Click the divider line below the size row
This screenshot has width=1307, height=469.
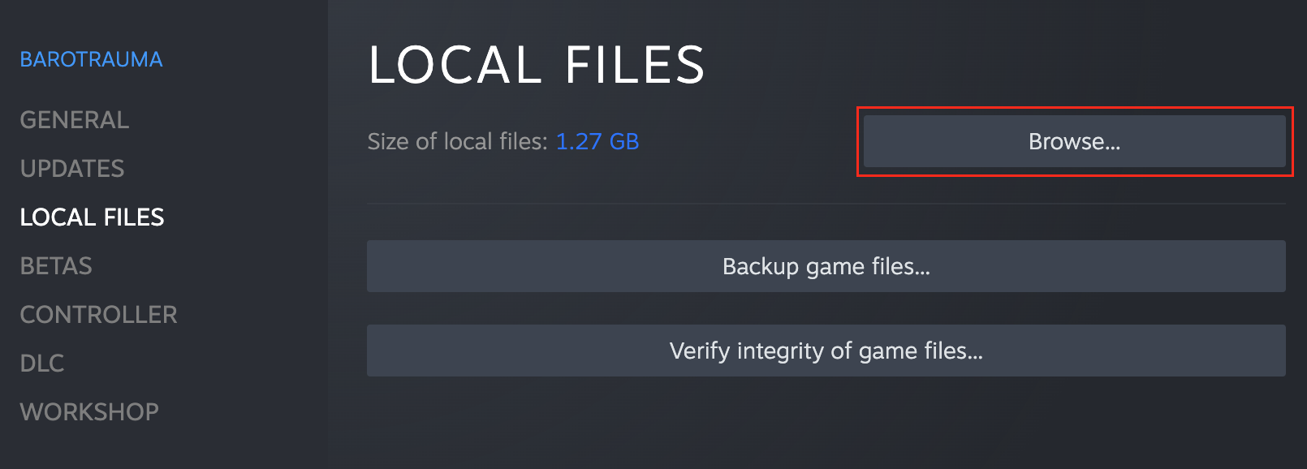pos(826,203)
